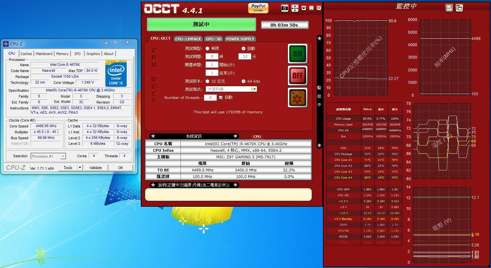Choose the 32 位元 test version radio
This screenshot has height=268, width=491.
click(x=207, y=81)
